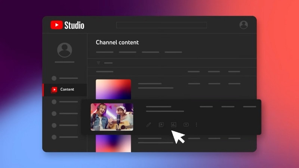The image size is (299, 168).
Task: Click the gradient thumbnail above highlighted row
Action: click(113, 89)
